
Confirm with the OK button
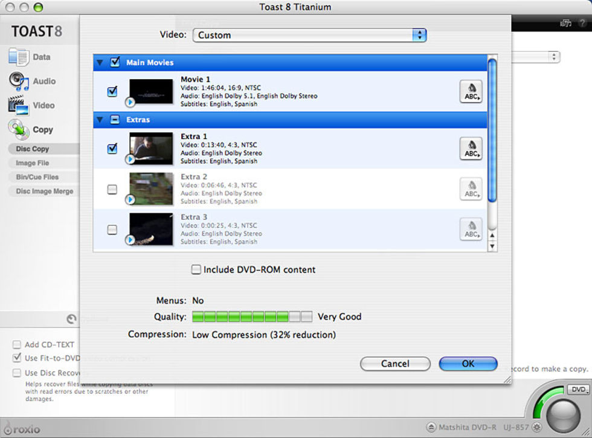pyautogui.click(x=468, y=364)
